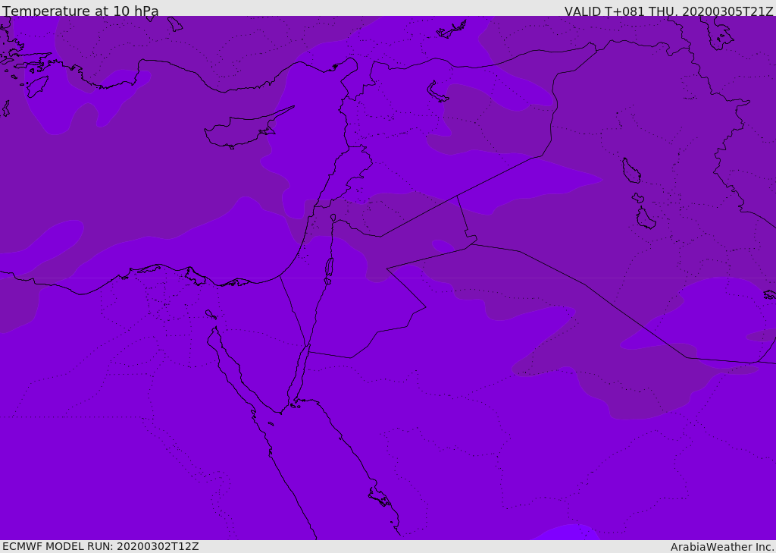Viewport: 776px width, 553px height.
Task: Click the 'ArabiaWeather Inc' credit text
Action: coord(721,547)
